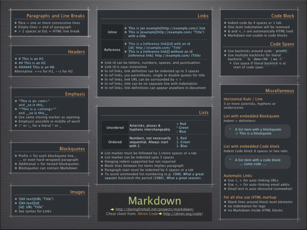Image resolution: width=307 pixels, height=230 pixels.
Task: Click 'no Markdown inside HTML blocks' line
Action: pyautogui.click(x=255, y=210)
